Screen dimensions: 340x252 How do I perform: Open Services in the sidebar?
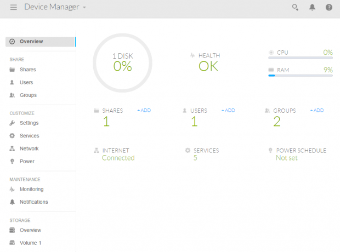pyautogui.click(x=30, y=136)
